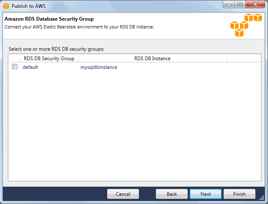Image resolution: width=268 pixels, height=204 pixels.
Task: Click Finish to complete publishing
Action: coord(240,194)
